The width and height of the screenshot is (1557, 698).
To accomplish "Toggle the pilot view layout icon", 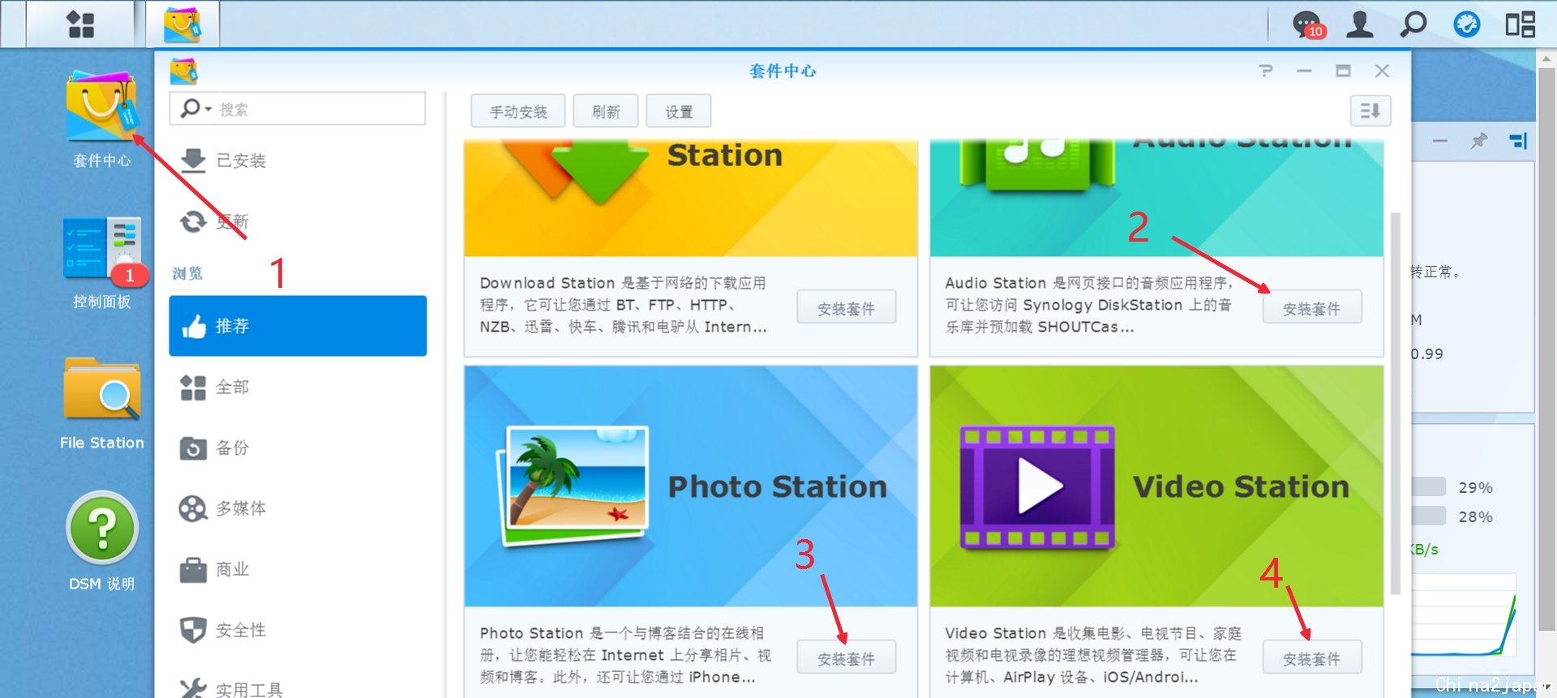I will [1520, 24].
